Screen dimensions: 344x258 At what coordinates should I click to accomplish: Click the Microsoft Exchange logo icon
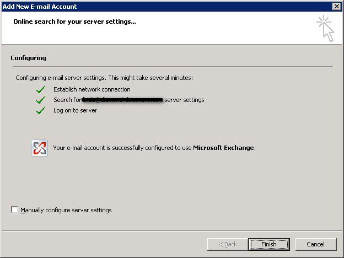(x=40, y=148)
